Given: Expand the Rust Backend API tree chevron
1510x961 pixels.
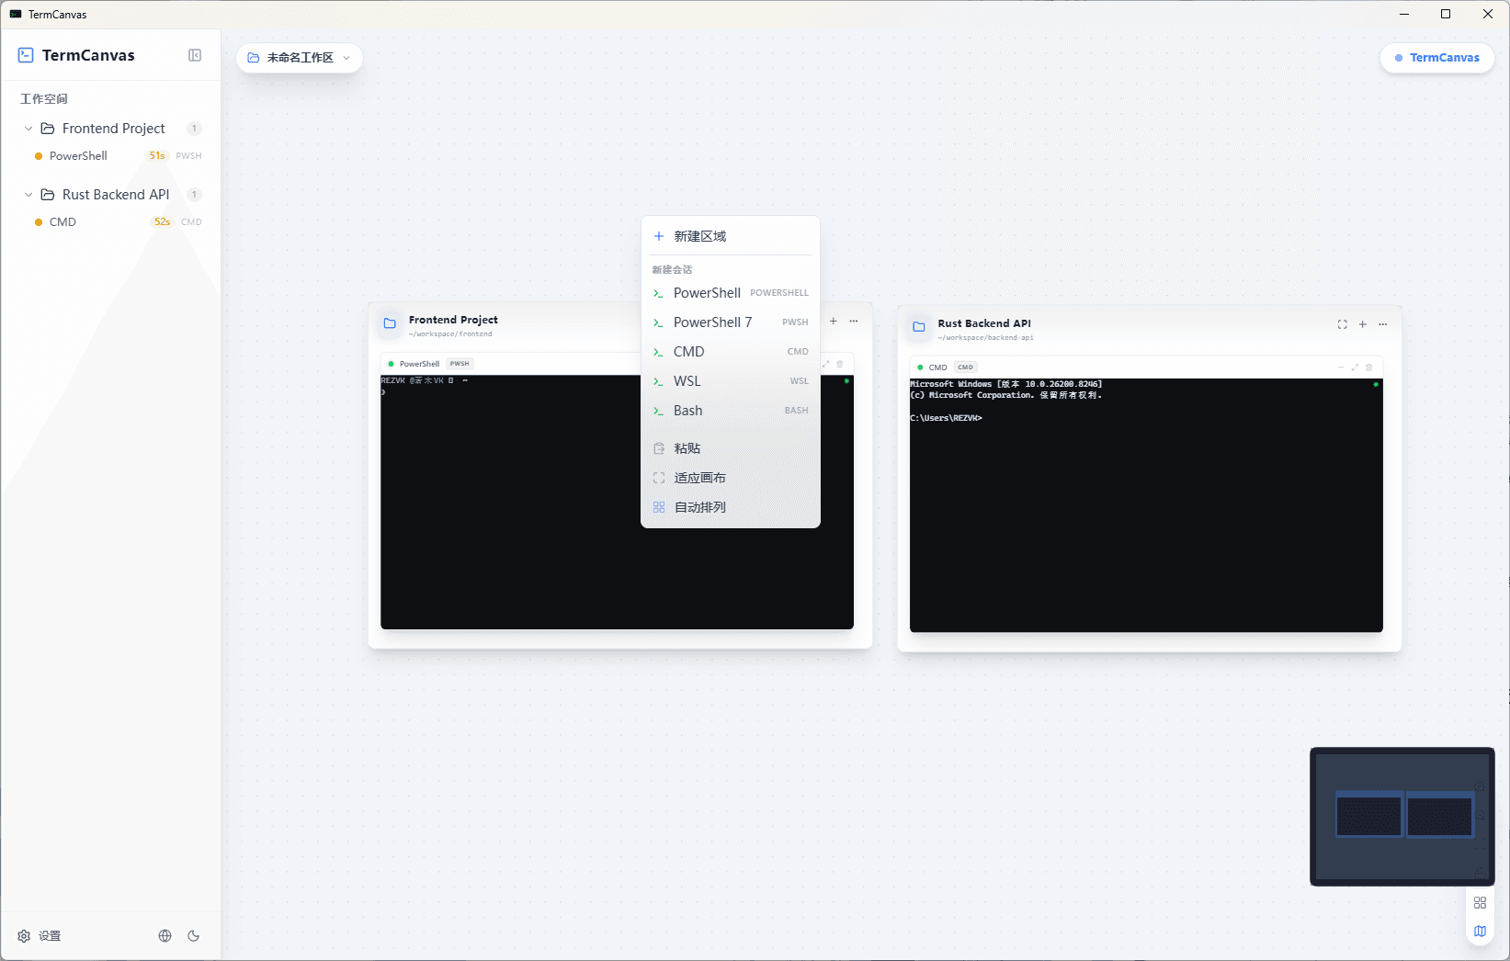Looking at the screenshot, I should [x=27, y=195].
